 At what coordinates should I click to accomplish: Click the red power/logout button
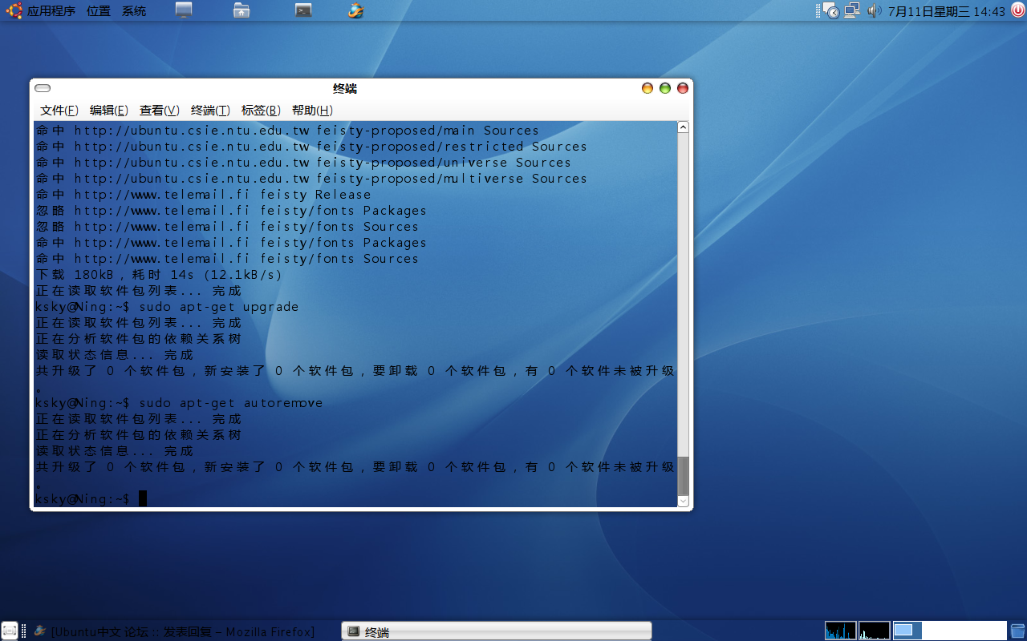pos(1017,11)
